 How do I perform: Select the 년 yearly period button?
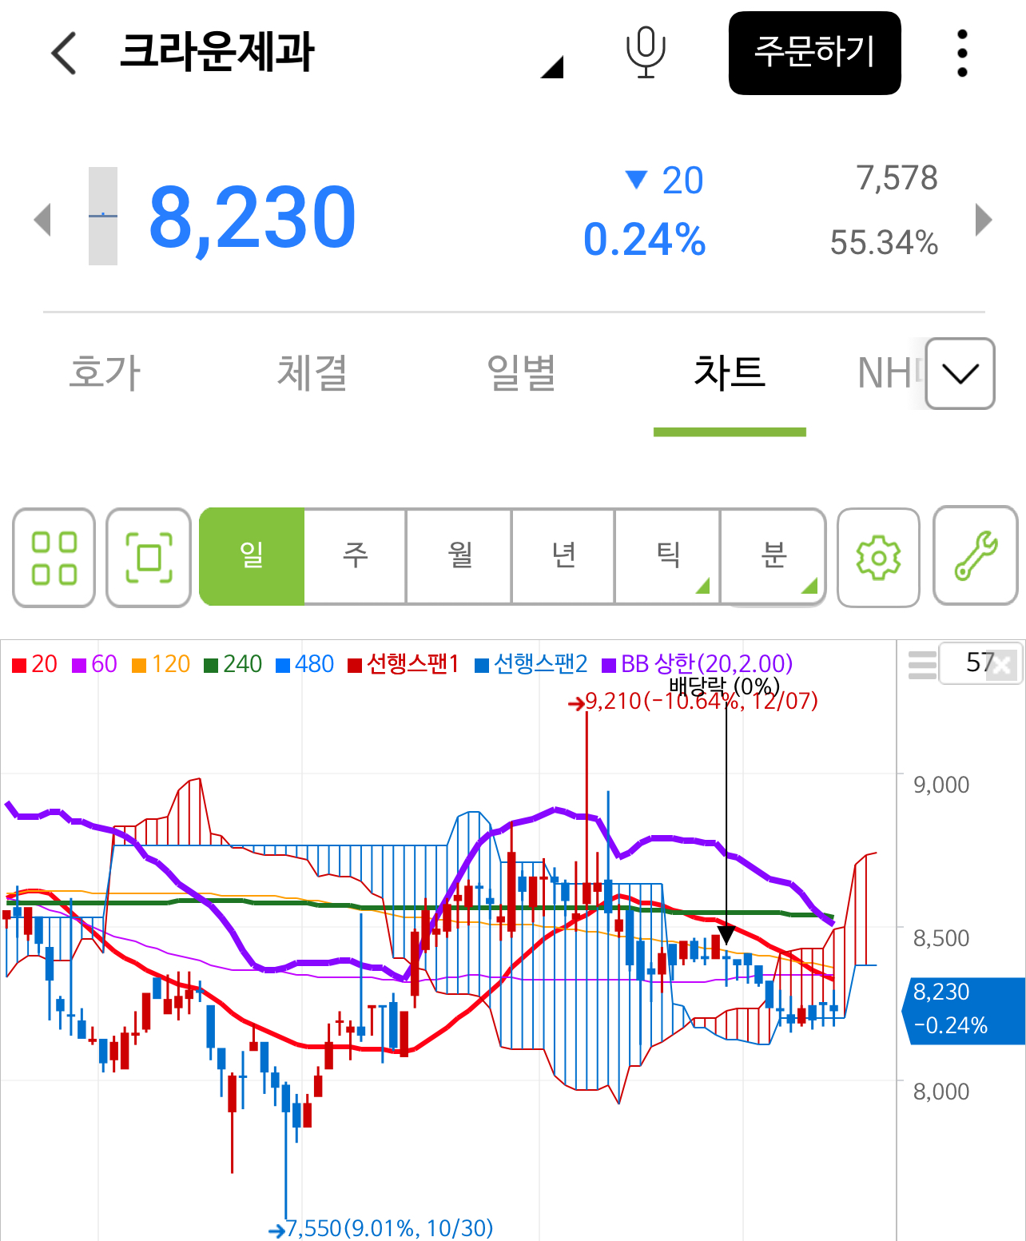point(563,556)
